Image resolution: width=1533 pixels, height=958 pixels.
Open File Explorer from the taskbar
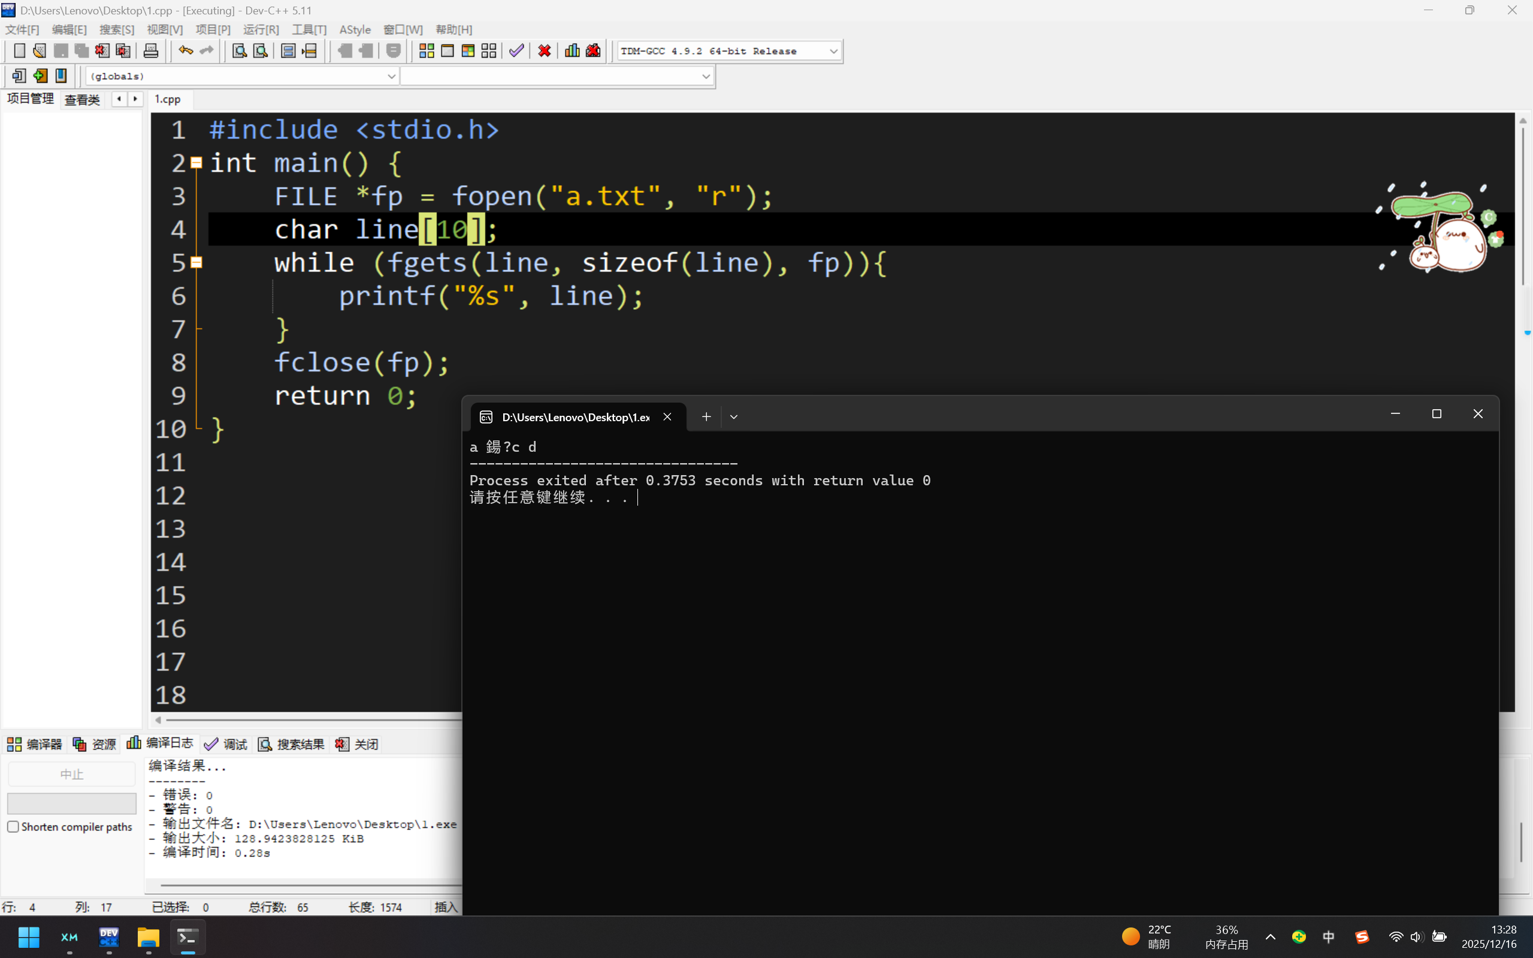(148, 936)
